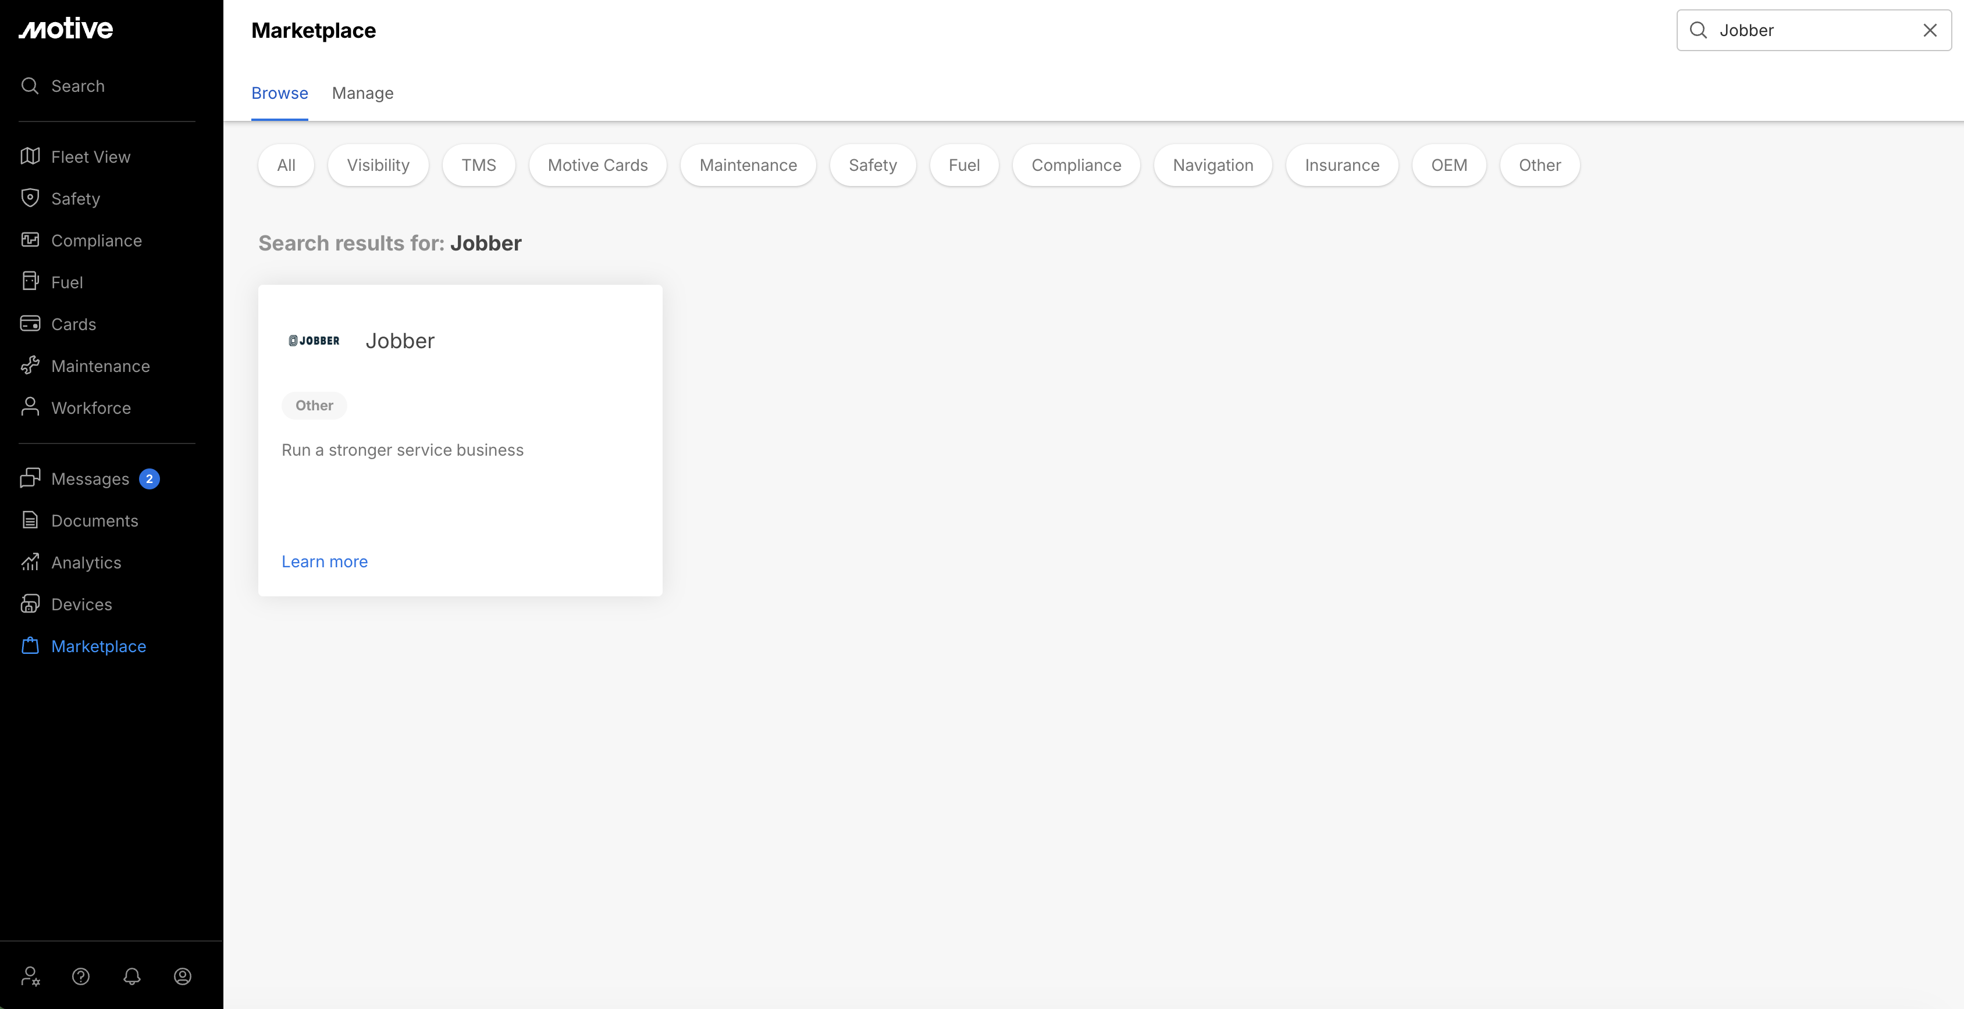Screen dimensions: 1964x1009
Task: Click the Messages chat icon
Action: coord(30,478)
